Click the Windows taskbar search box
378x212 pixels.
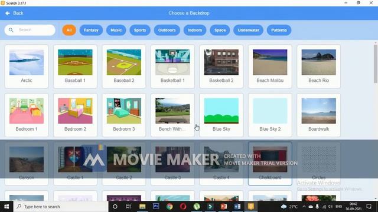(x=61, y=207)
